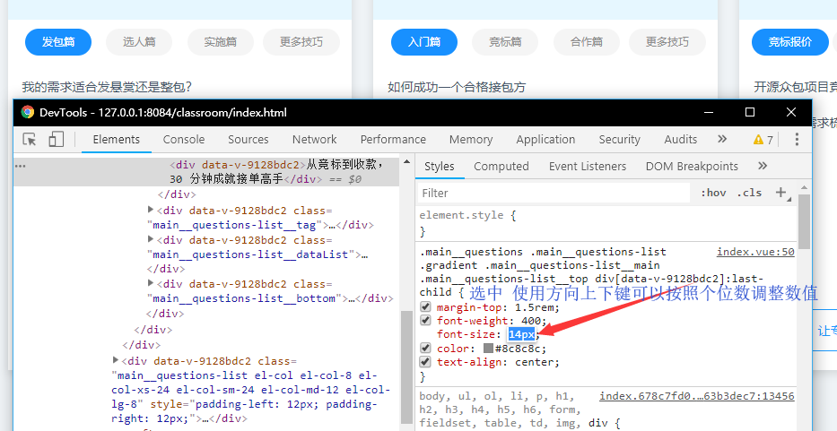Image resolution: width=837 pixels, height=431 pixels.
Task: Show more Styles sidebar tabs chevron
Action: (763, 166)
